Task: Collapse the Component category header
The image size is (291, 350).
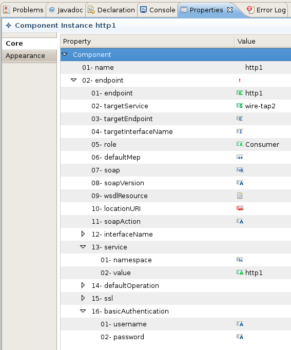Action: pyautogui.click(x=65, y=54)
